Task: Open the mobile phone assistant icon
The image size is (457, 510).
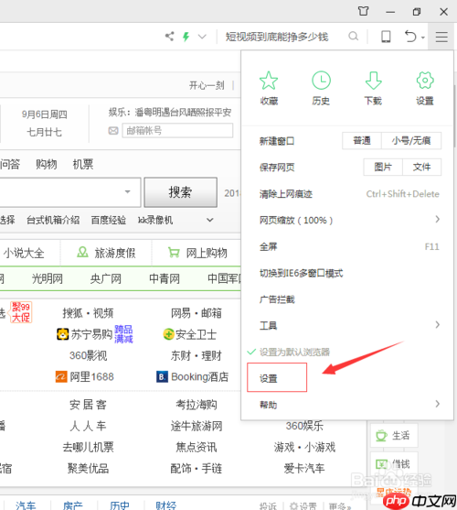Action: click(386, 37)
